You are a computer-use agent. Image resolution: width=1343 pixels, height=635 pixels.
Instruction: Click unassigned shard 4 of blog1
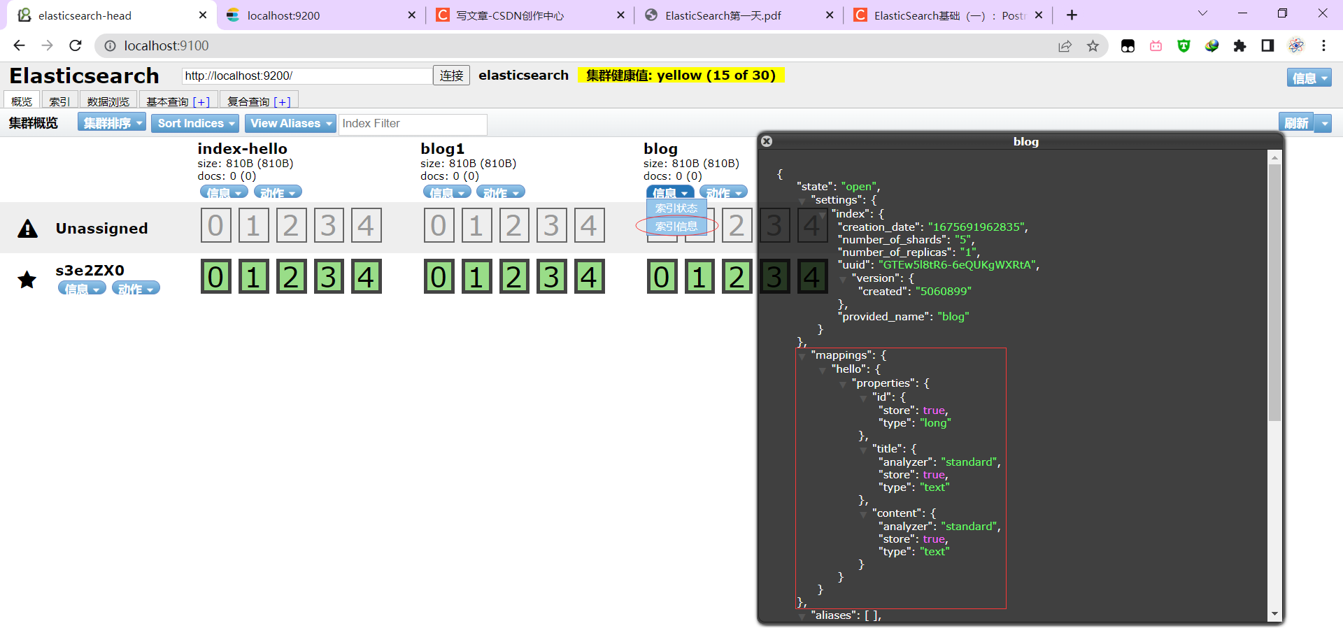[x=589, y=225]
